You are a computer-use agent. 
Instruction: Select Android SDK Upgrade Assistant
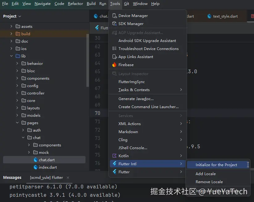(148, 41)
